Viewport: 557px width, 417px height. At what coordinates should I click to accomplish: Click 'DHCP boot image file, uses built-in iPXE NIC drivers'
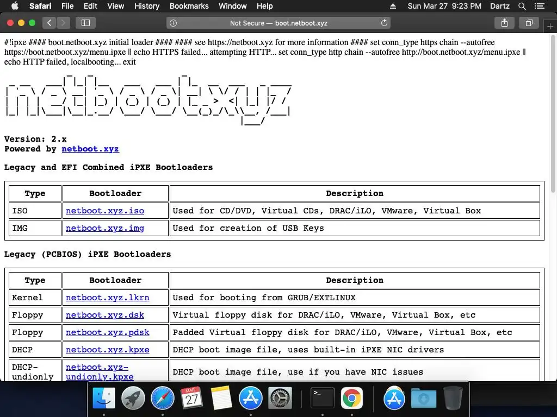(x=355, y=350)
